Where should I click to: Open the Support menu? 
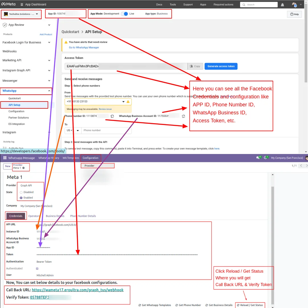[x=188, y=5]
